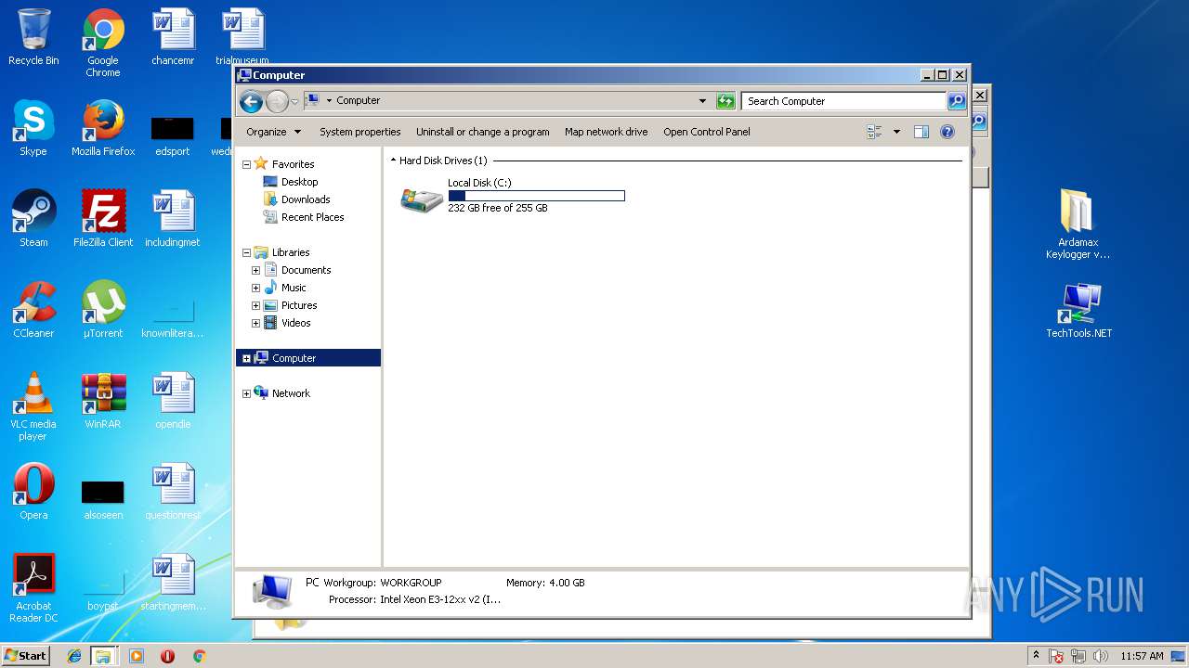Expand the Pictures library node

pyautogui.click(x=255, y=305)
